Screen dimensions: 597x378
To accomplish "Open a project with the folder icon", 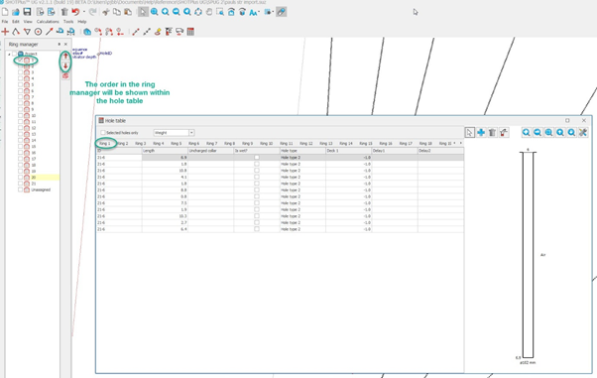I will pos(16,12).
